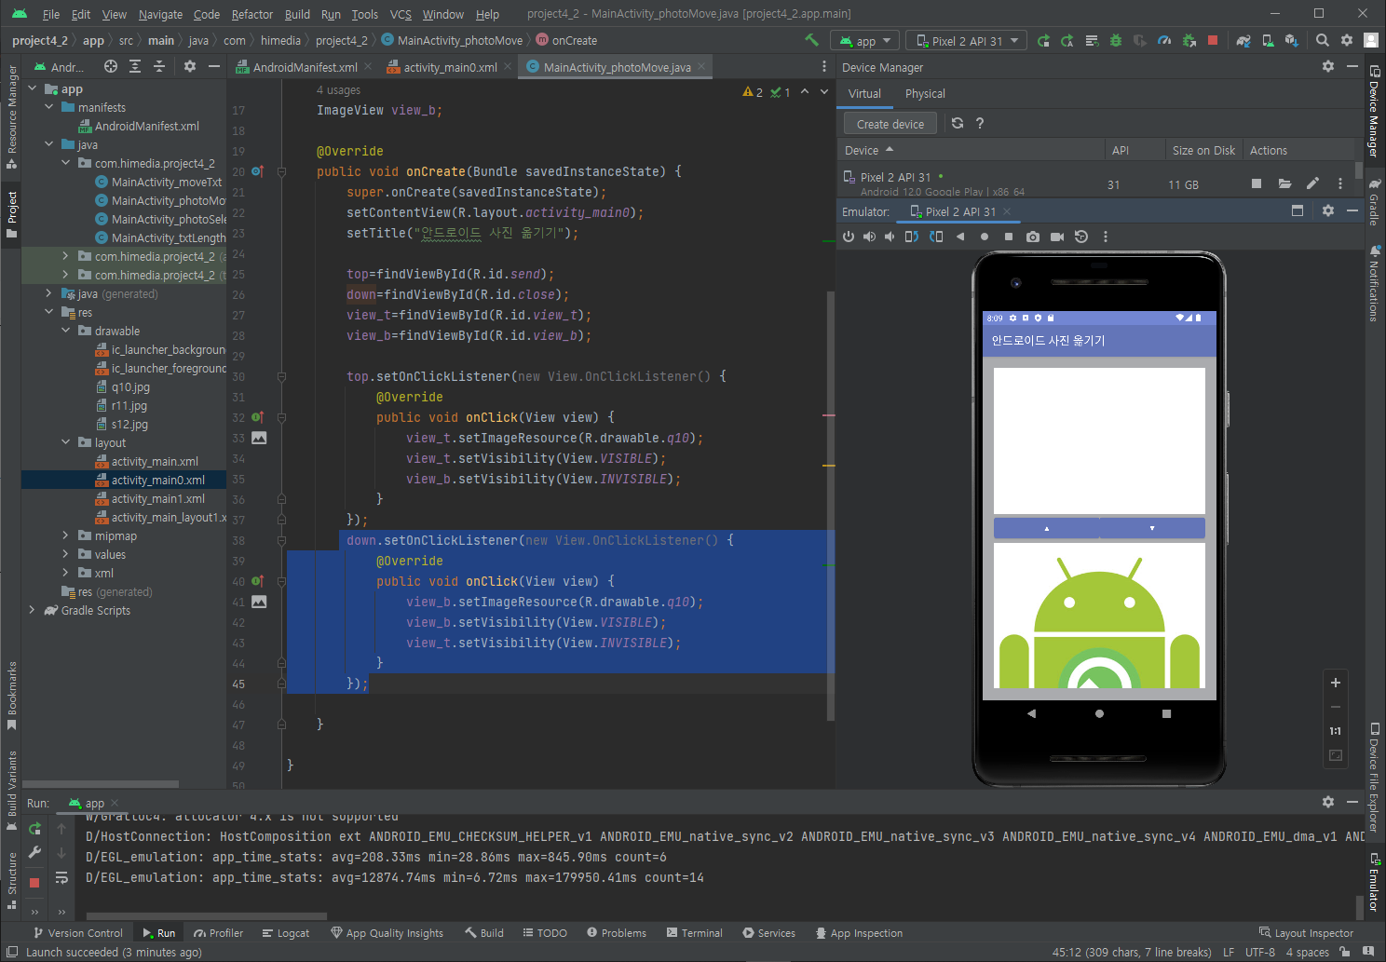Collapse the layout folder node

click(x=66, y=442)
